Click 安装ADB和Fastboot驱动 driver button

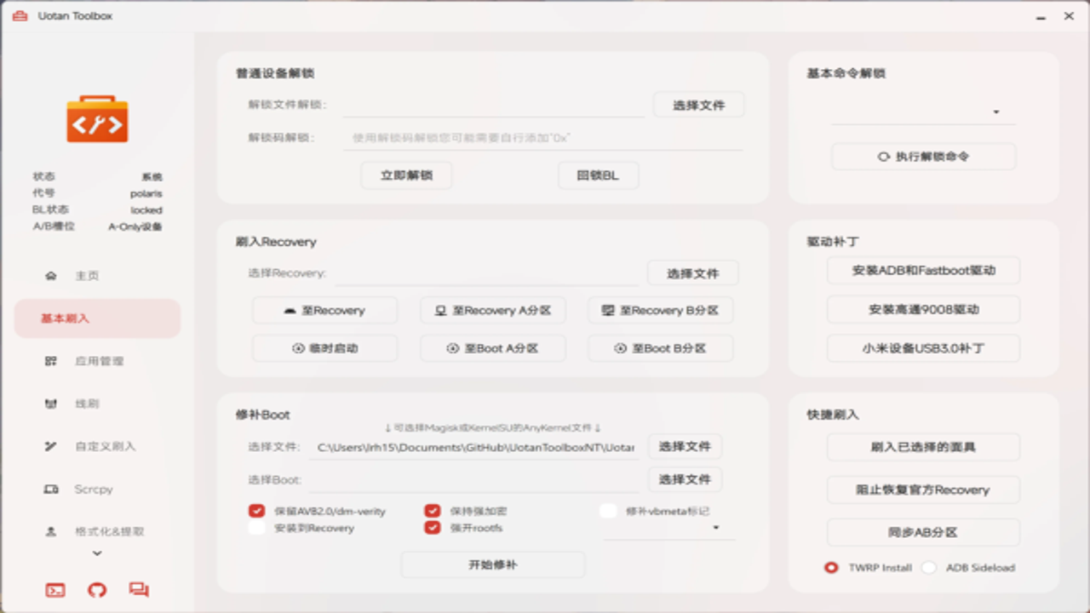point(923,271)
